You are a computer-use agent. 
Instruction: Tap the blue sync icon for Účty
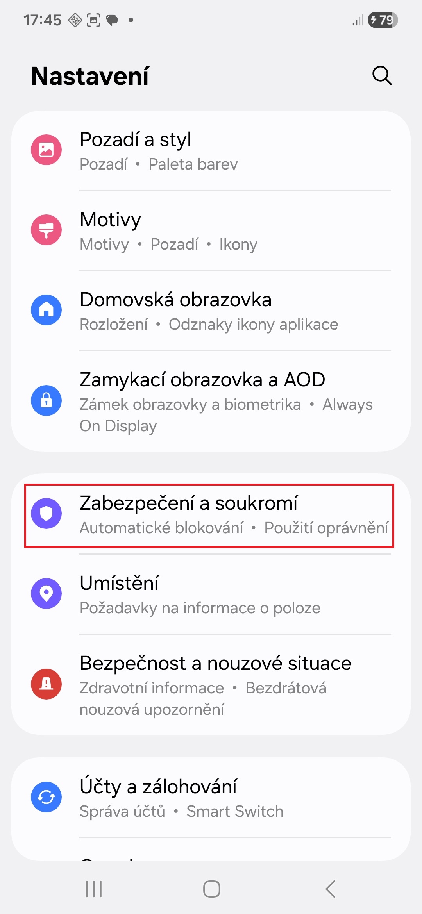pos(46,797)
